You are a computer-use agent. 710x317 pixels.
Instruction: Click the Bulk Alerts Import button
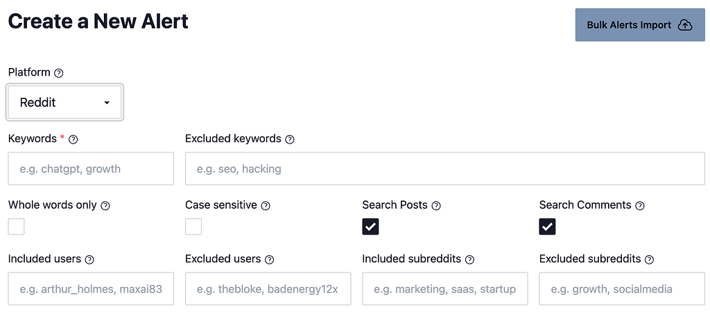tap(639, 25)
